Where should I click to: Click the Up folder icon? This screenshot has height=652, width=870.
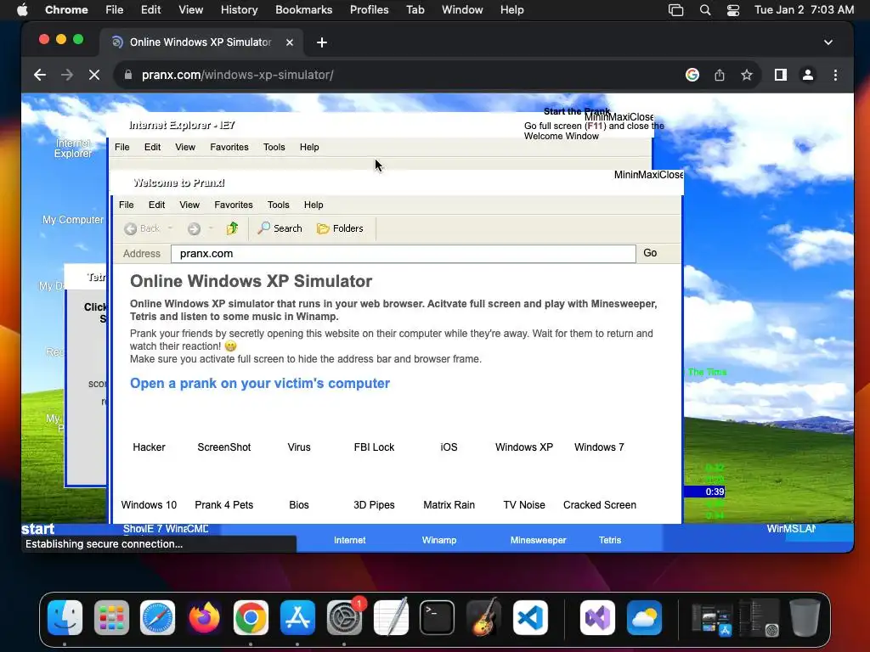pyautogui.click(x=233, y=228)
